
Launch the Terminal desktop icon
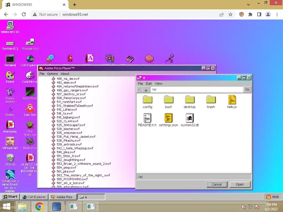click(x=10, y=61)
